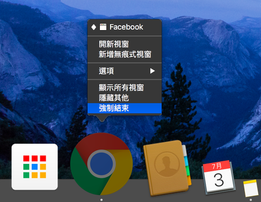The height and width of the screenshot is (202, 261).
Task: Select 顯示所有視窗 in the Chrome Dock menu
Action: tap(125, 88)
